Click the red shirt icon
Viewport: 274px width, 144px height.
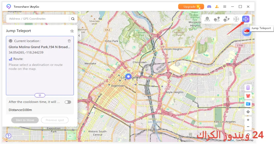(x=248, y=96)
